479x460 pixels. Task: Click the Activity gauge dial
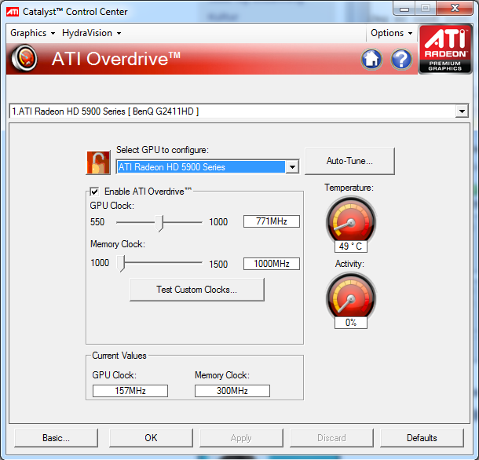[351, 297]
